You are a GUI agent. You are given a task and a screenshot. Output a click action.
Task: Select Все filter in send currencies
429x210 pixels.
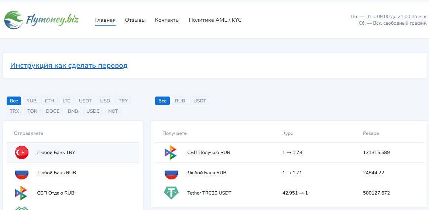click(x=14, y=101)
